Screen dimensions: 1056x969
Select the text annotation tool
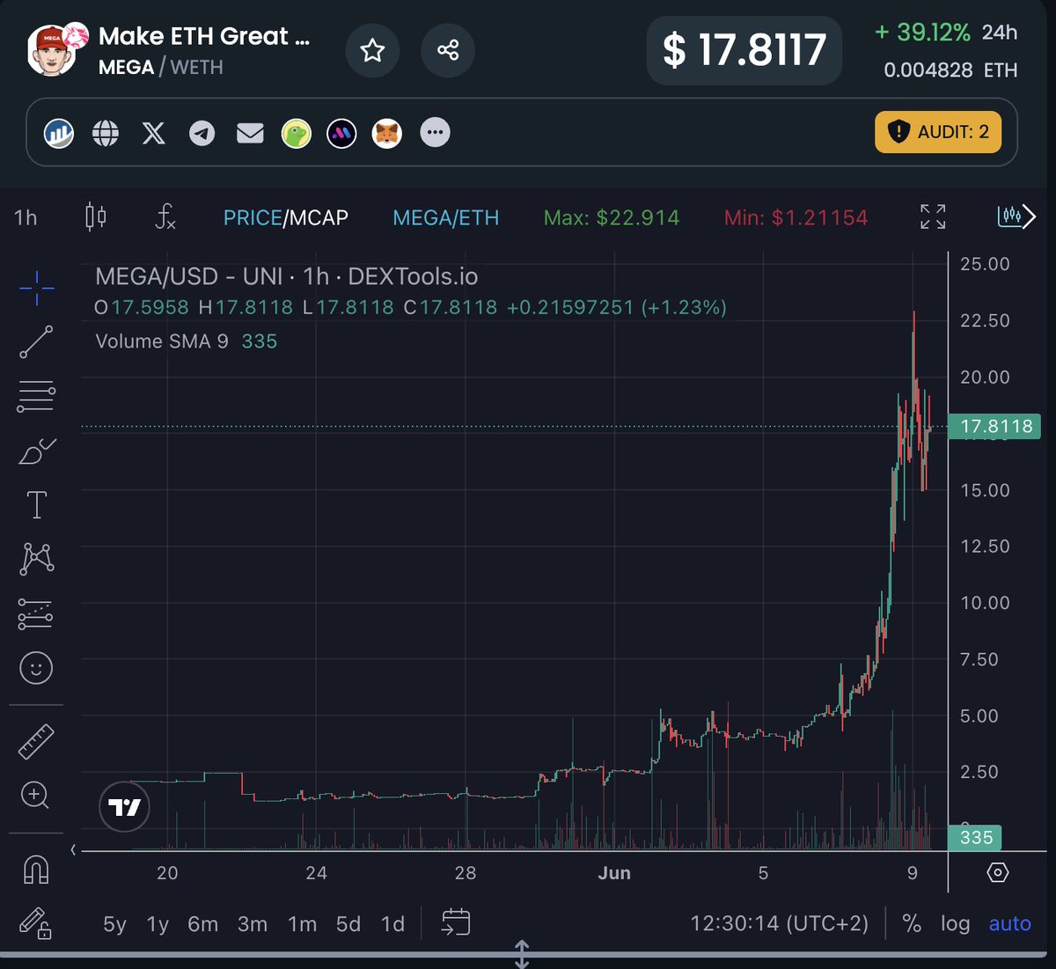pos(35,504)
